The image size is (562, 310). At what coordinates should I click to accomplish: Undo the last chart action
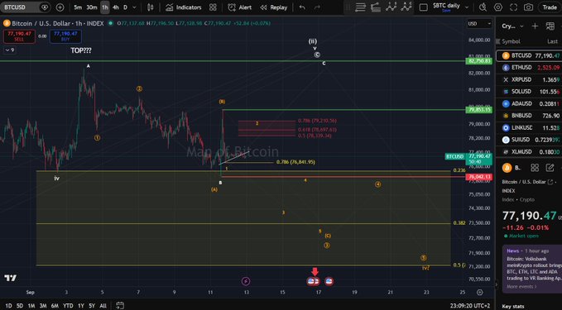pyautogui.click(x=302, y=7)
